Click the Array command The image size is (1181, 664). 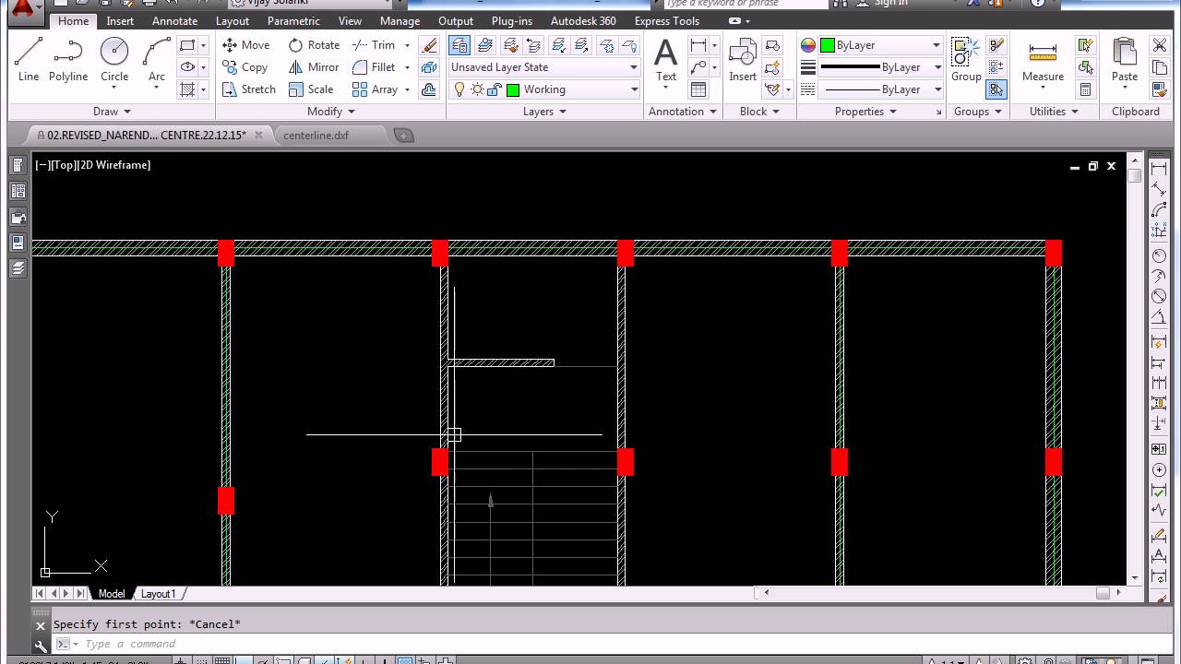pos(375,89)
